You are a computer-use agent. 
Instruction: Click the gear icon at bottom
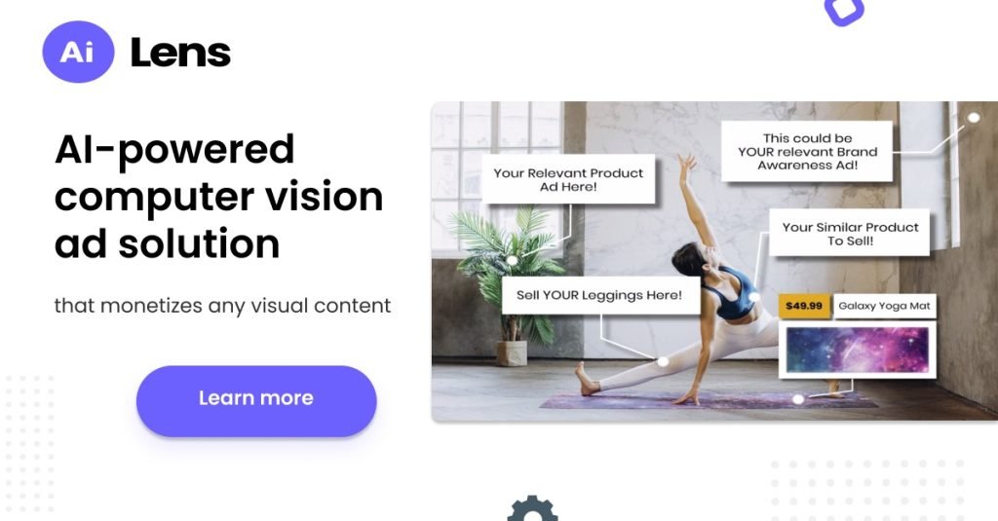click(x=533, y=508)
